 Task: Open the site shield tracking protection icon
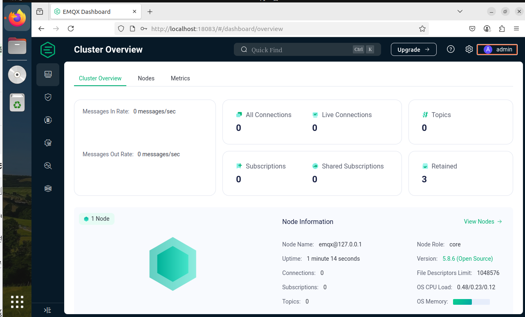click(x=121, y=29)
